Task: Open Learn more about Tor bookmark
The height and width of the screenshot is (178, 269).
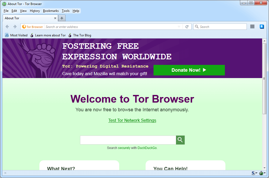Action: click(48, 35)
